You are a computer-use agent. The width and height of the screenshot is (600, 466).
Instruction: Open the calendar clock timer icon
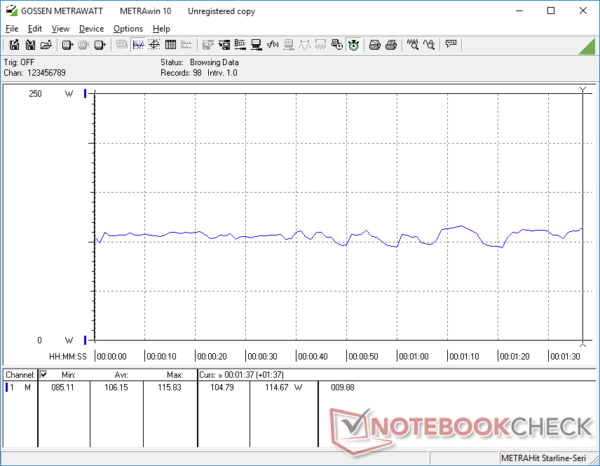[336, 45]
